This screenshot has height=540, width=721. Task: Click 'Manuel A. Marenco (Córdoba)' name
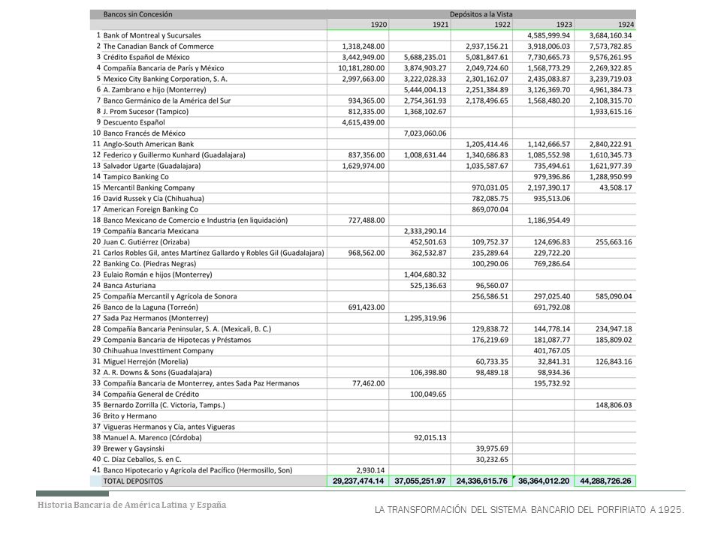(x=152, y=437)
